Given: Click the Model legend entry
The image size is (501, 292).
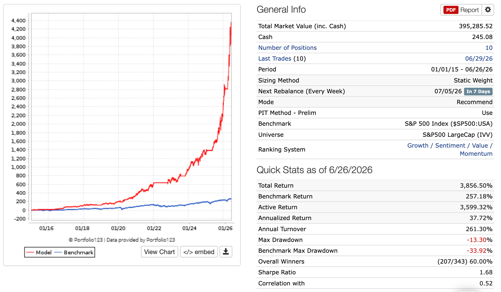Looking at the screenshot, I should click(x=39, y=252).
